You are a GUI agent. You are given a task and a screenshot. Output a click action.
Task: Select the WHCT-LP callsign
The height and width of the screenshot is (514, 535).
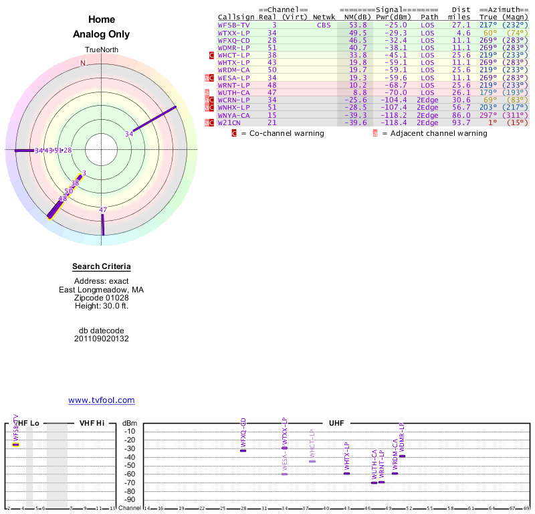233,56
